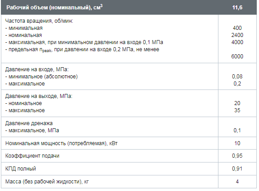The height and width of the screenshot is (191, 259).
Task: Click the nominal rotation value 2400
Action: point(237,35)
